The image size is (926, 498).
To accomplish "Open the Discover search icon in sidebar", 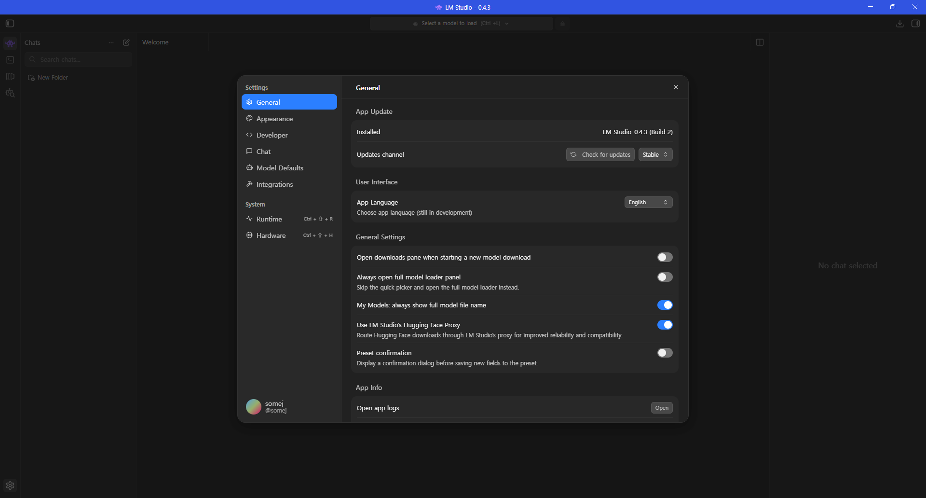I will [x=10, y=93].
